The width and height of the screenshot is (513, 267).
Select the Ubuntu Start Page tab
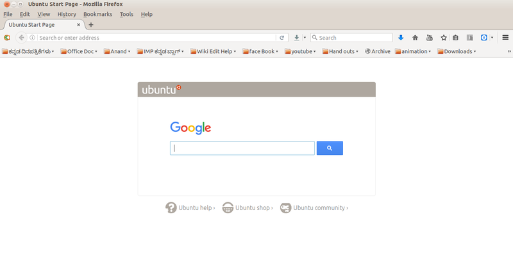click(x=44, y=25)
